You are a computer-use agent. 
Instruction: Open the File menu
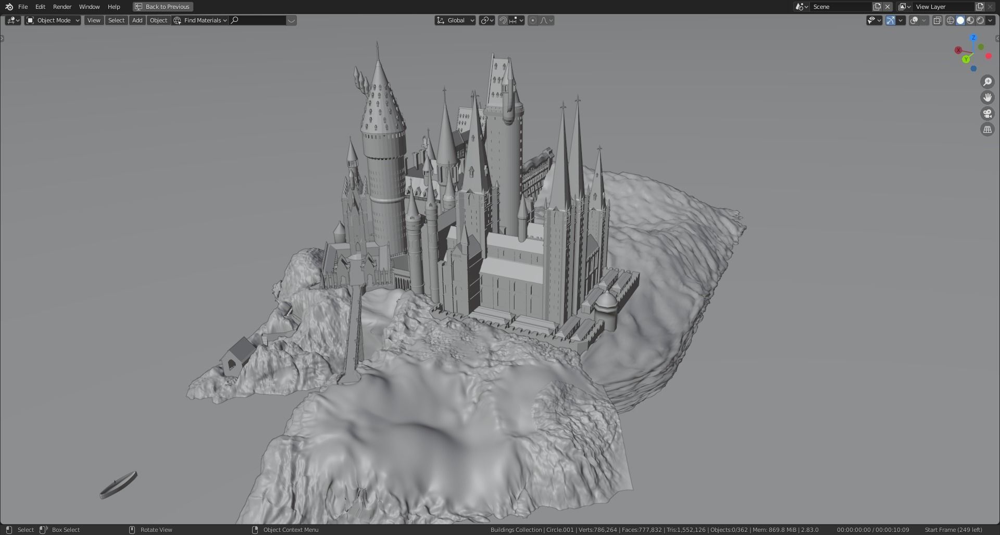(23, 7)
